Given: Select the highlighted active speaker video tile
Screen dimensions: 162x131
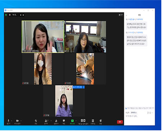Looking at the screenshot, I should (x=43, y=37).
